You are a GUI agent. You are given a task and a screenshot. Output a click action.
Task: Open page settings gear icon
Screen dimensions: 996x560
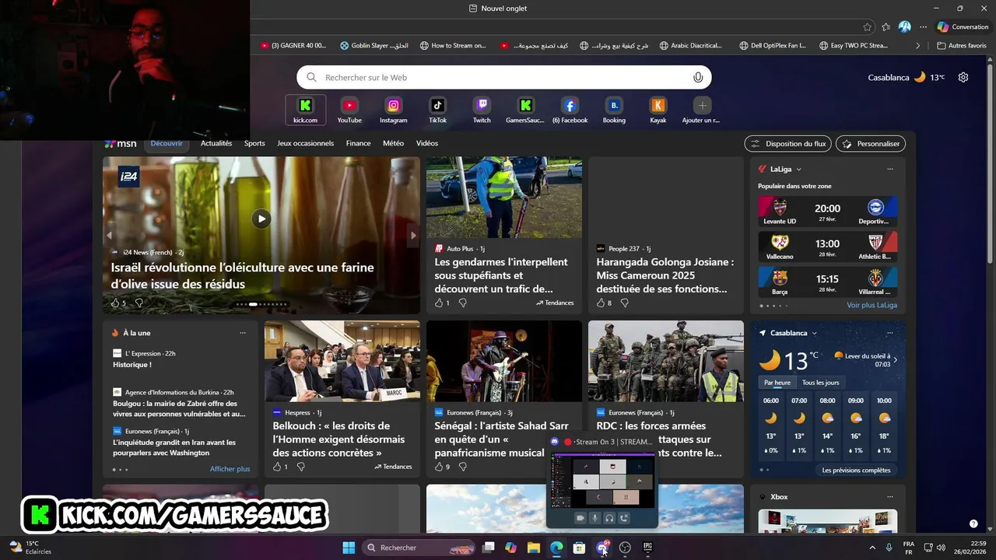coord(963,77)
